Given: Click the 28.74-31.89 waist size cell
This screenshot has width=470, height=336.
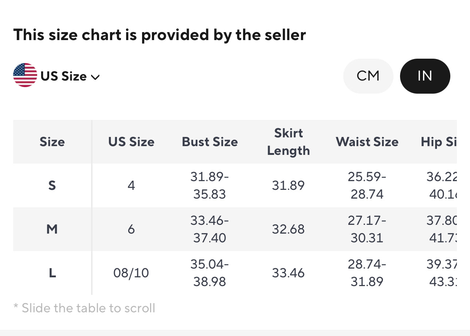Looking at the screenshot, I should (367, 273).
